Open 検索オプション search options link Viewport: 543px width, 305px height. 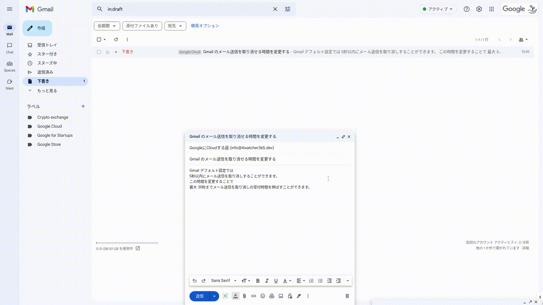[205, 26]
